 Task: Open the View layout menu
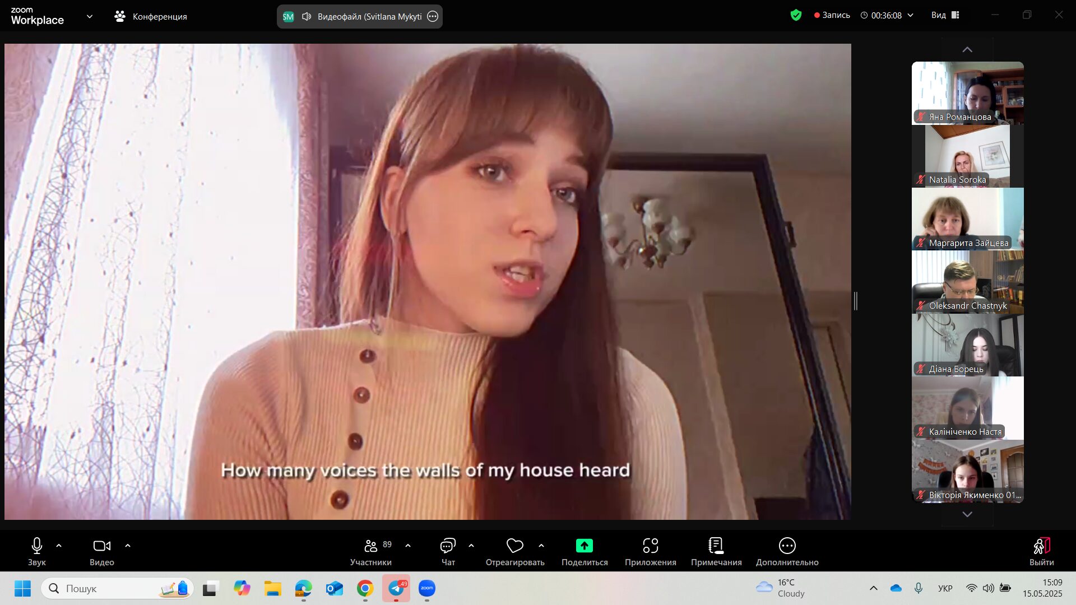[x=945, y=15]
